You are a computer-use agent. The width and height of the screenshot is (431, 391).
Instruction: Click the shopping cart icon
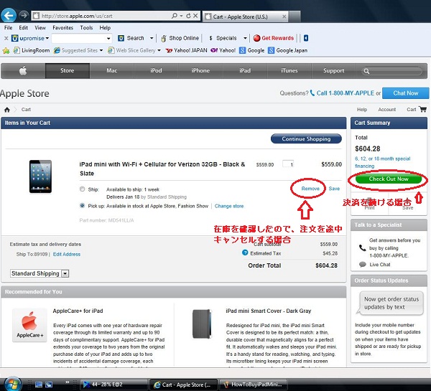click(x=422, y=109)
